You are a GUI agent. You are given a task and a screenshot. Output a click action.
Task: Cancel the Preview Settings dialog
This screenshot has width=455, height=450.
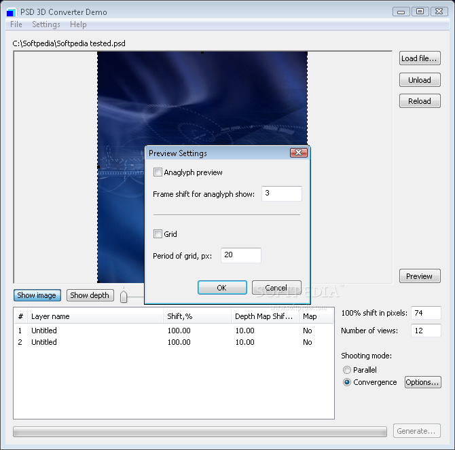click(x=276, y=288)
